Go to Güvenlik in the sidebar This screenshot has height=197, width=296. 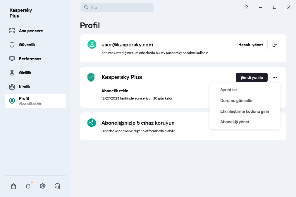click(x=27, y=45)
